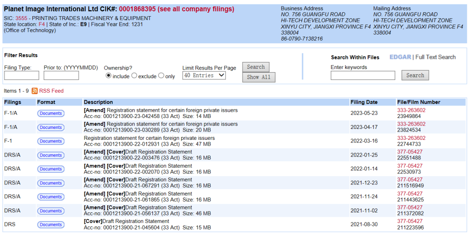Viewport: 472px width, 236px height.
Task: Click the DRS filing type cell
Action: (9, 225)
